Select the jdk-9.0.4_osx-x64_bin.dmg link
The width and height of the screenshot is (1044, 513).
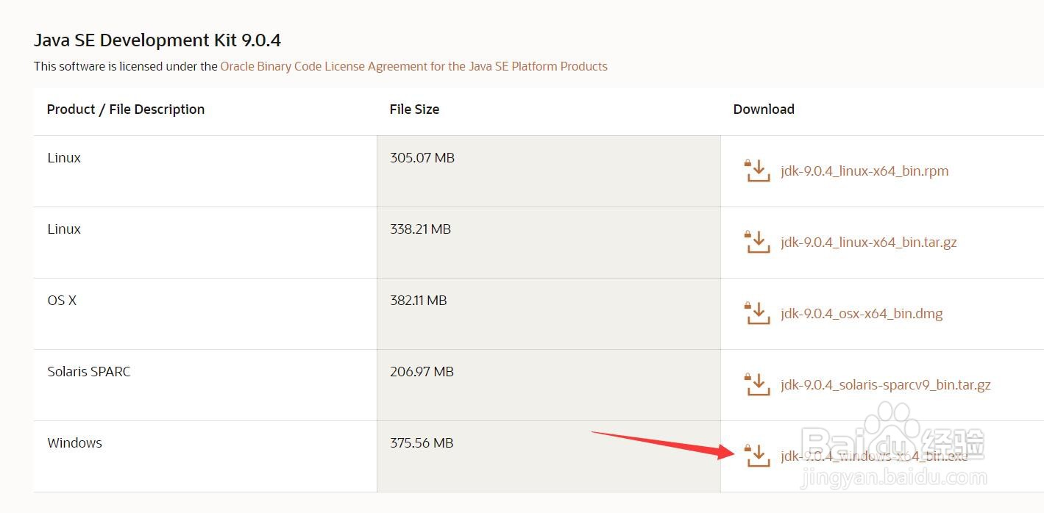(862, 314)
